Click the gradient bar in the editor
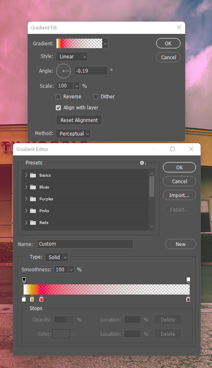This screenshot has width=212, height=368. (x=107, y=290)
